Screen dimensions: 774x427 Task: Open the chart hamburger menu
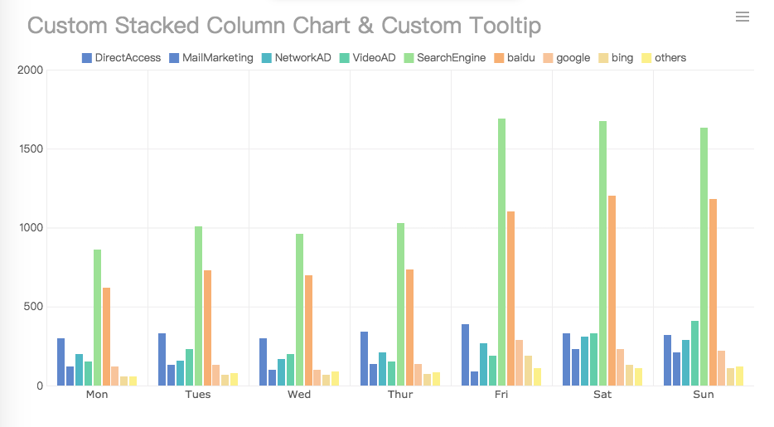tap(742, 17)
